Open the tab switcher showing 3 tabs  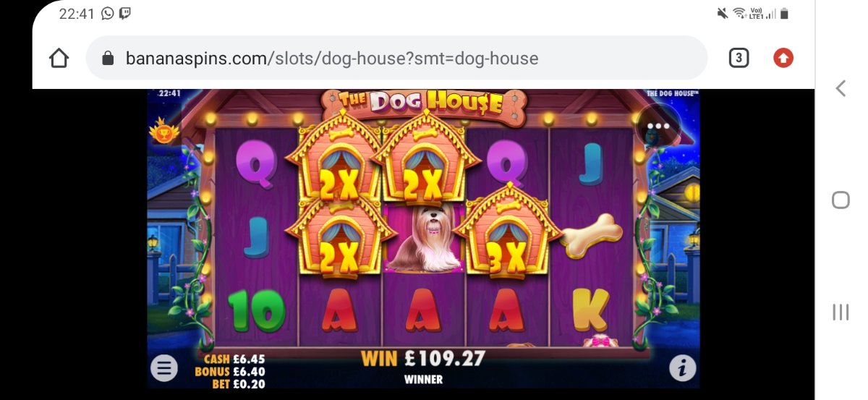click(739, 58)
